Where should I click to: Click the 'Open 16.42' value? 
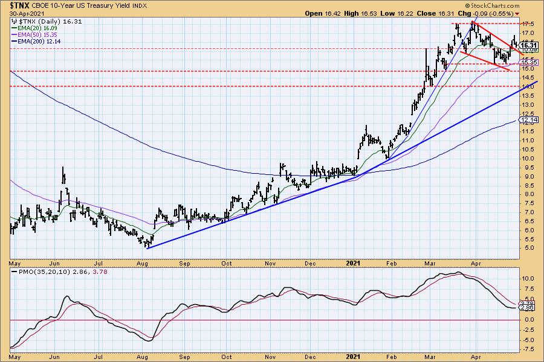[324, 13]
